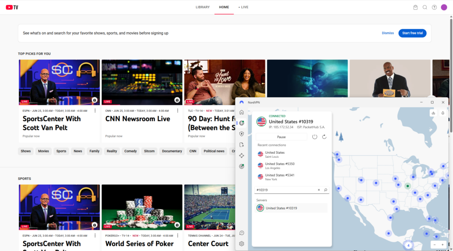Click the power disconnect icon in NordVPN

pyautogui.click(x=315, y=137)
